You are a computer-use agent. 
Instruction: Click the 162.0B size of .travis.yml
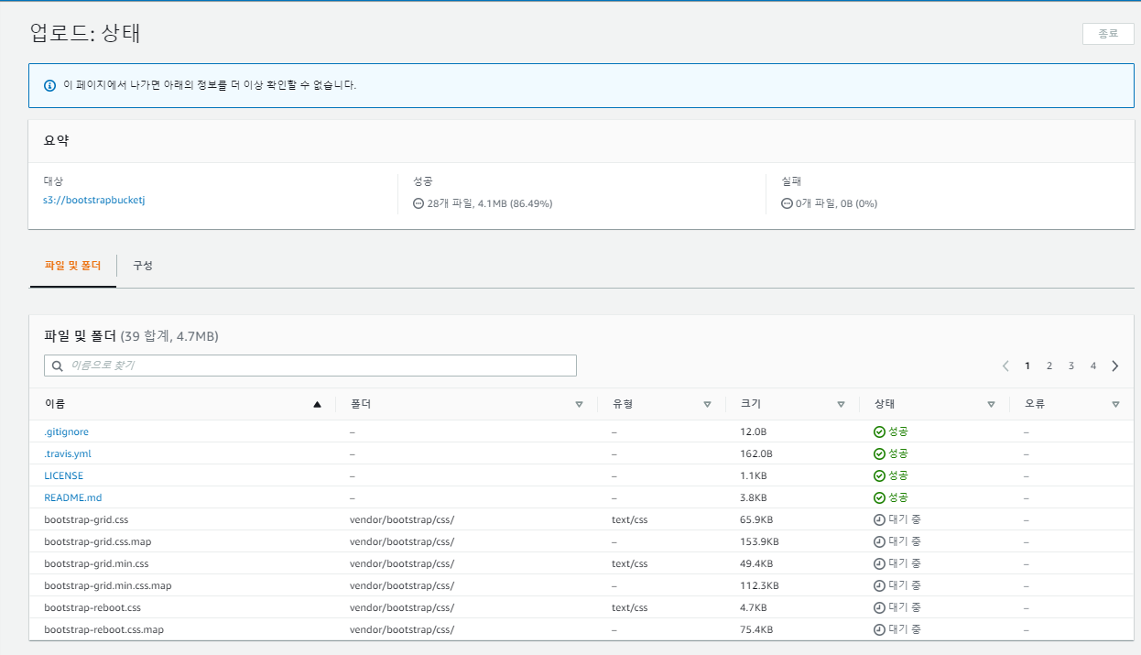pyautogui.click(x=756, y=453)
